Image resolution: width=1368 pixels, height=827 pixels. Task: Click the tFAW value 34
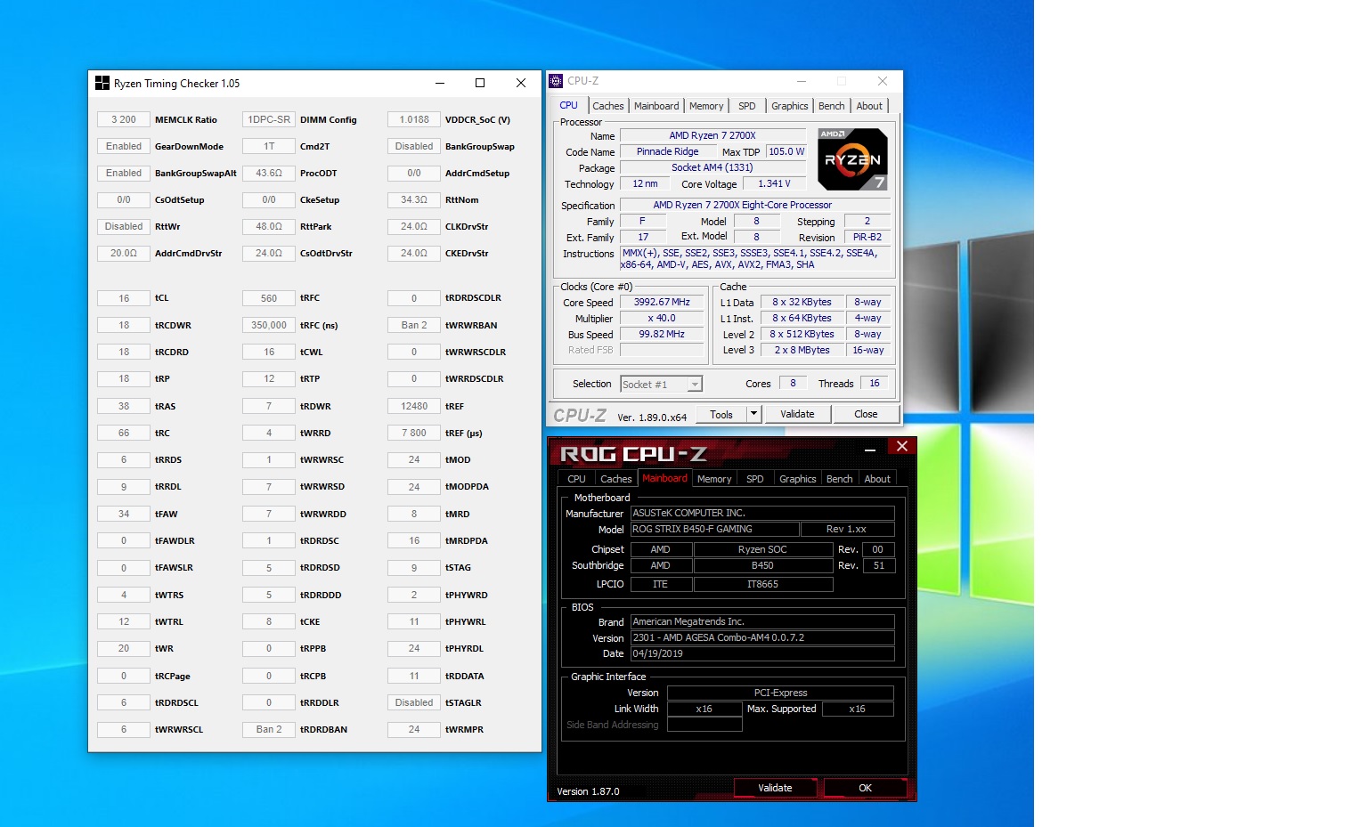124,514
